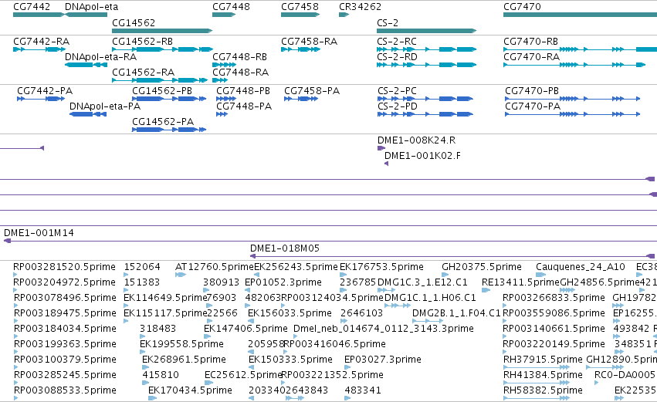657x402 pixels.
Task: Click protein CG7442-PA label
Action: point(45,91)
